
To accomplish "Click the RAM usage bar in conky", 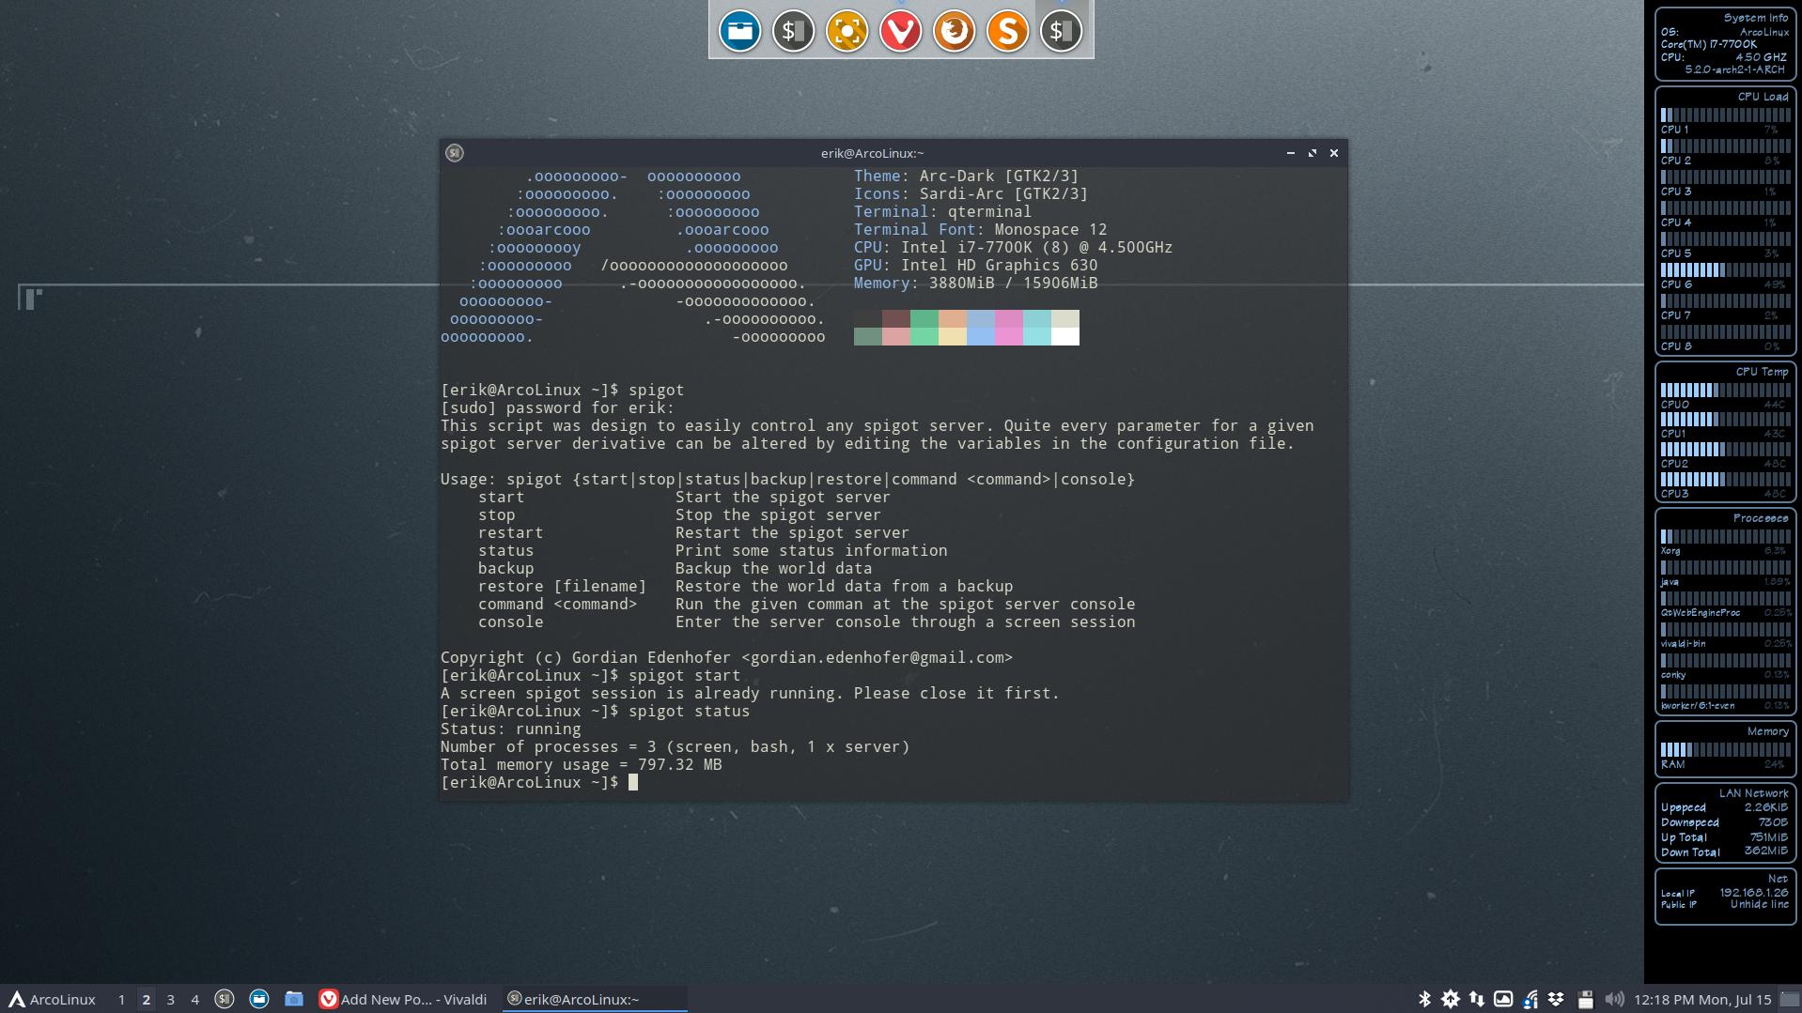I will click(1725, 749).
